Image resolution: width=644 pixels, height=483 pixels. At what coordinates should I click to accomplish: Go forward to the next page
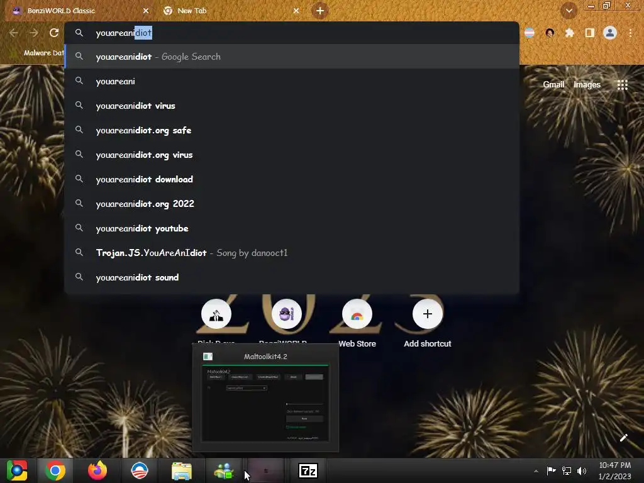(x=34, y=33)
